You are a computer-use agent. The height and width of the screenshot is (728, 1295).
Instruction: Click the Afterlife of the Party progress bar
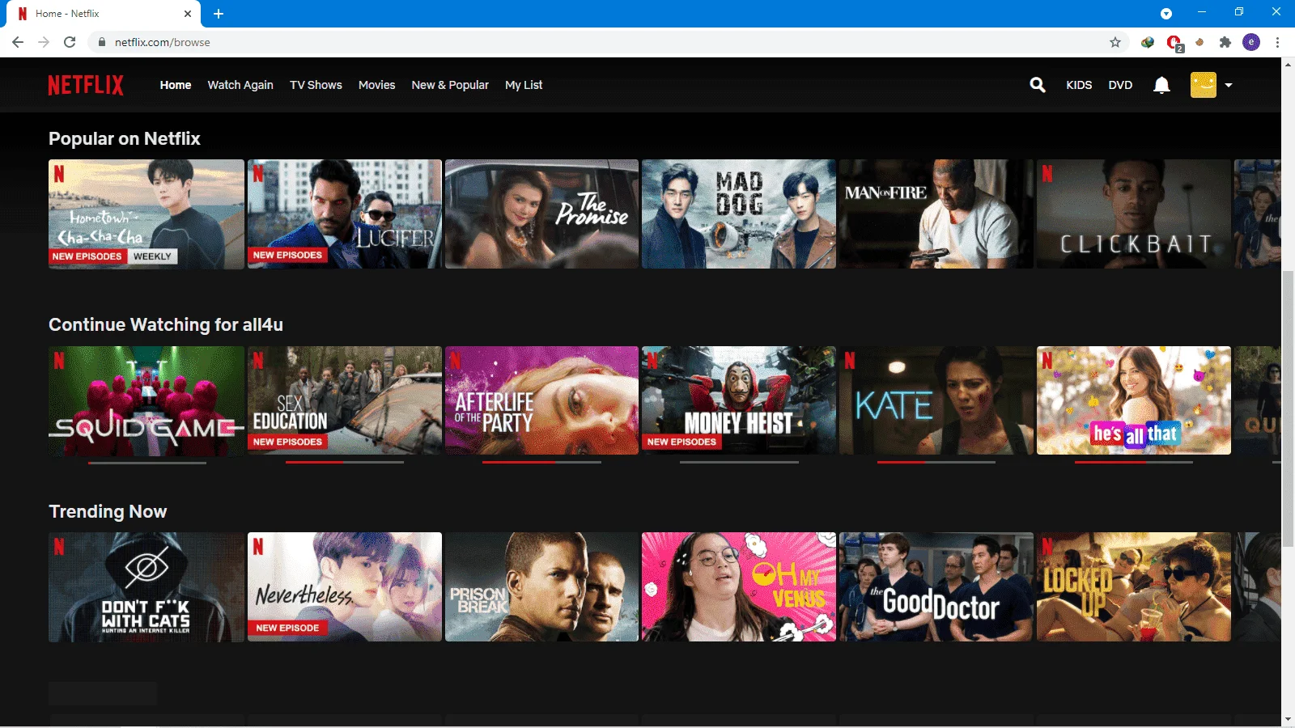tap(541, 463)
